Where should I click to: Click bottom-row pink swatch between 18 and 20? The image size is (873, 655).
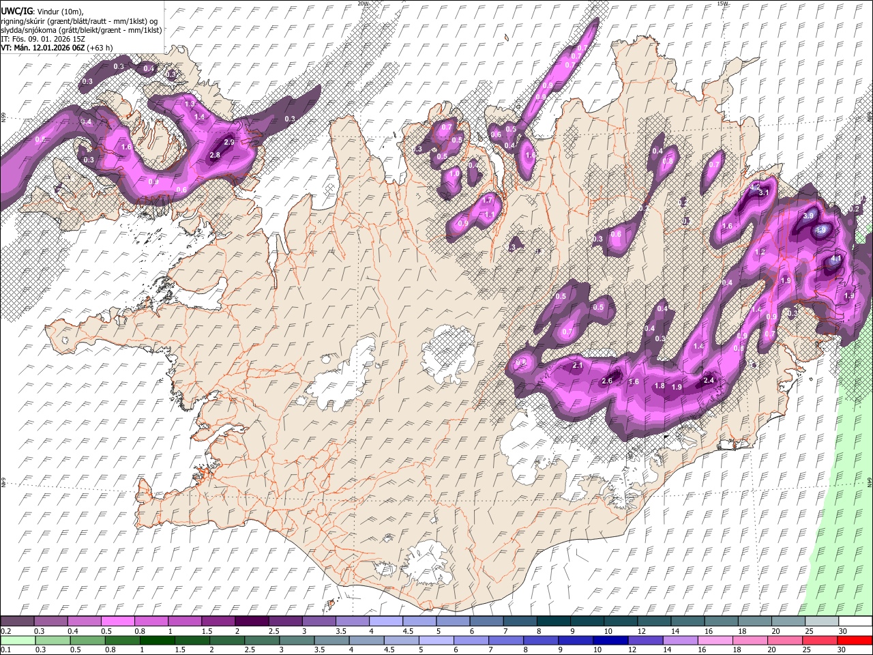click(x=750, y=640)
